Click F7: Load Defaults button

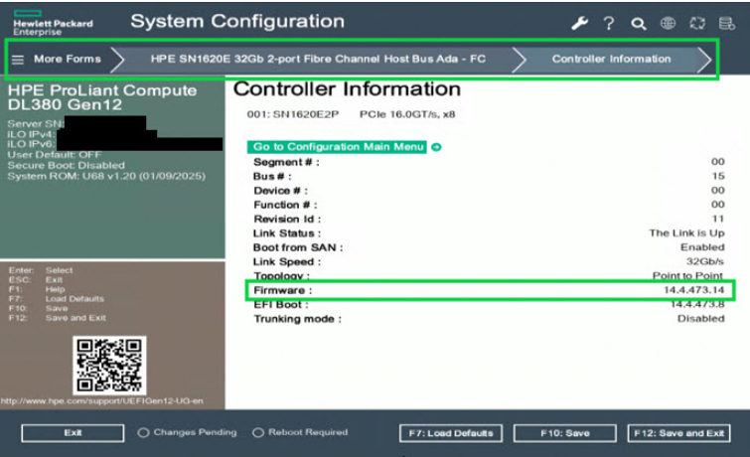point(451,433)
